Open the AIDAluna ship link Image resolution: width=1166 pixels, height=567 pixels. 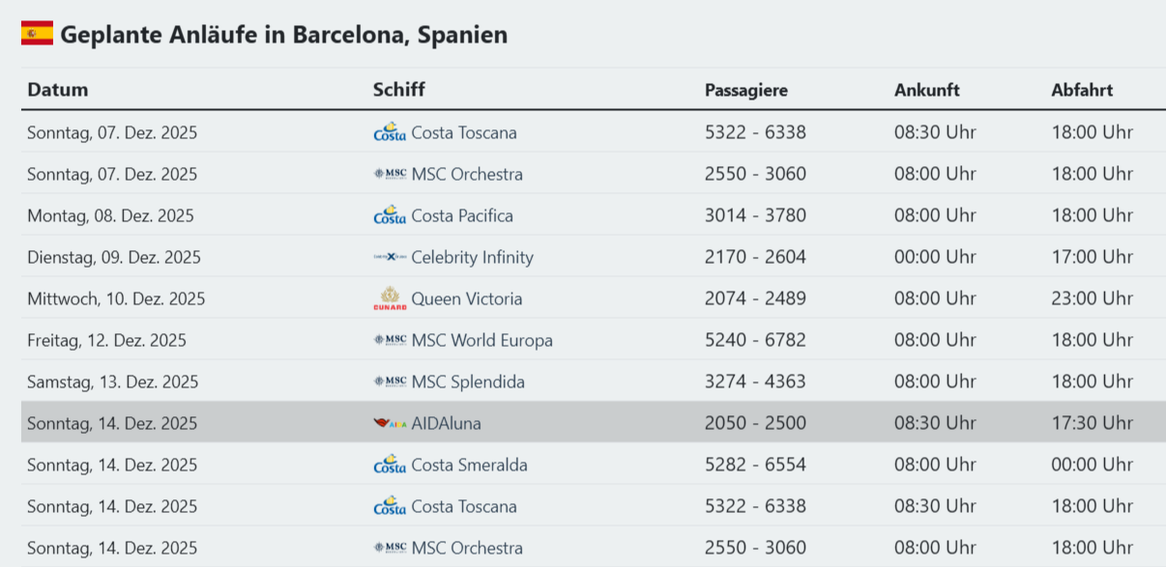point(446,423)
